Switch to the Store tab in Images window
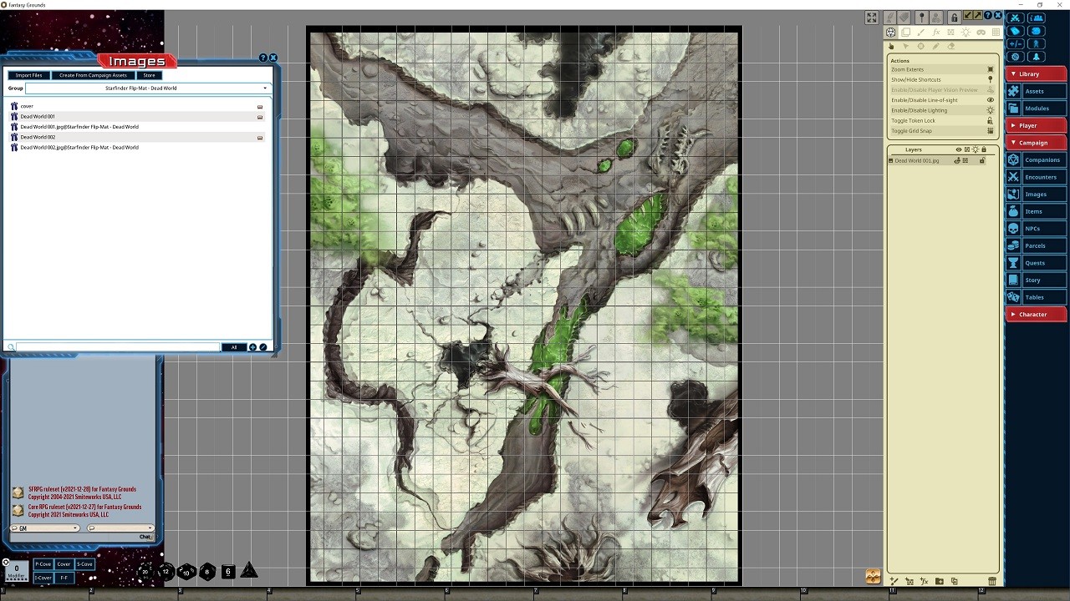Screen dimensions: 1070x601 click(x=149, y=75)
